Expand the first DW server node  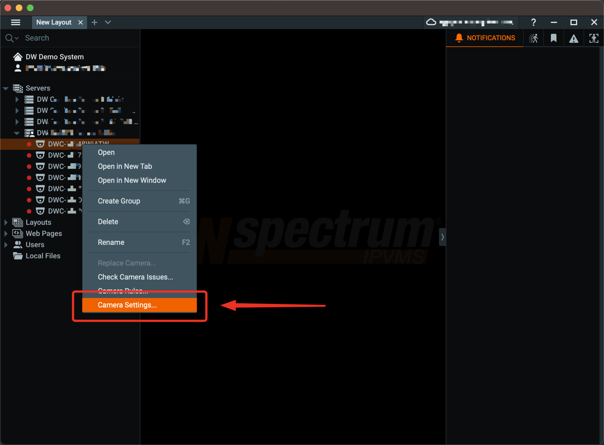click(17, 99)
